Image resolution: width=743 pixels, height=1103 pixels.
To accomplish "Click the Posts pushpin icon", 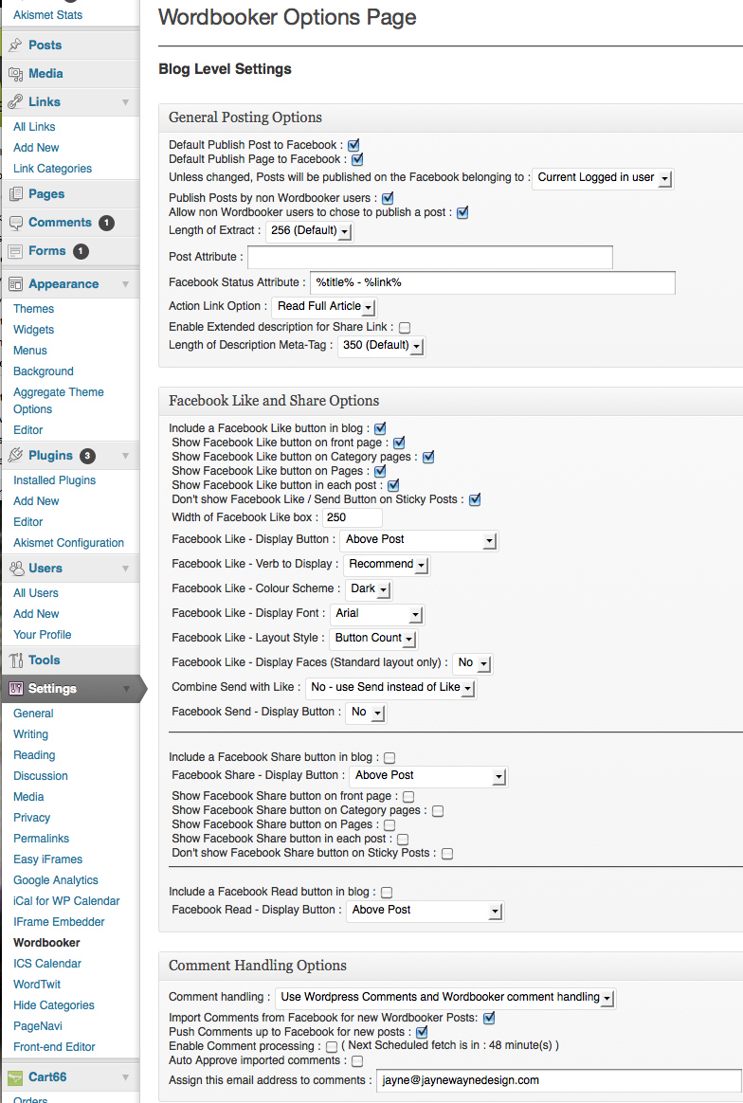I will pyautogui.click(x=15, y=45).
